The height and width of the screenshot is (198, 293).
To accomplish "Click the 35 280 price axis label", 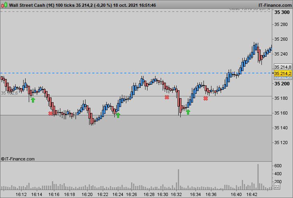I will point(281,24).
